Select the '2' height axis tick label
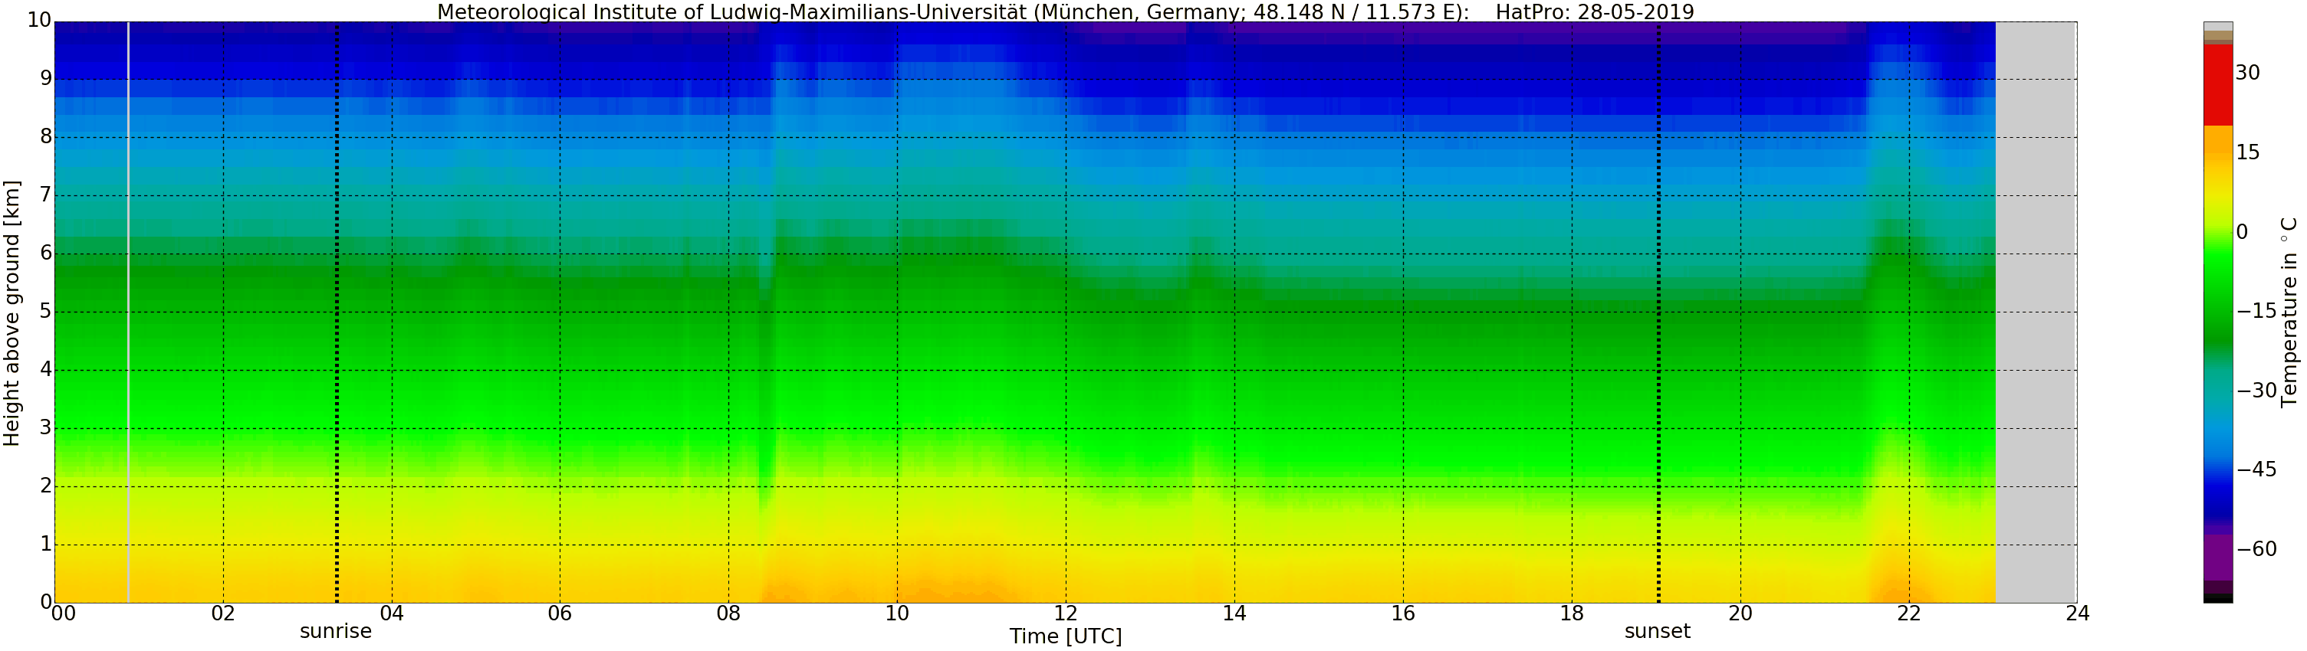Viewport: 2307px width, 651px height. click(x=44, y=486)
